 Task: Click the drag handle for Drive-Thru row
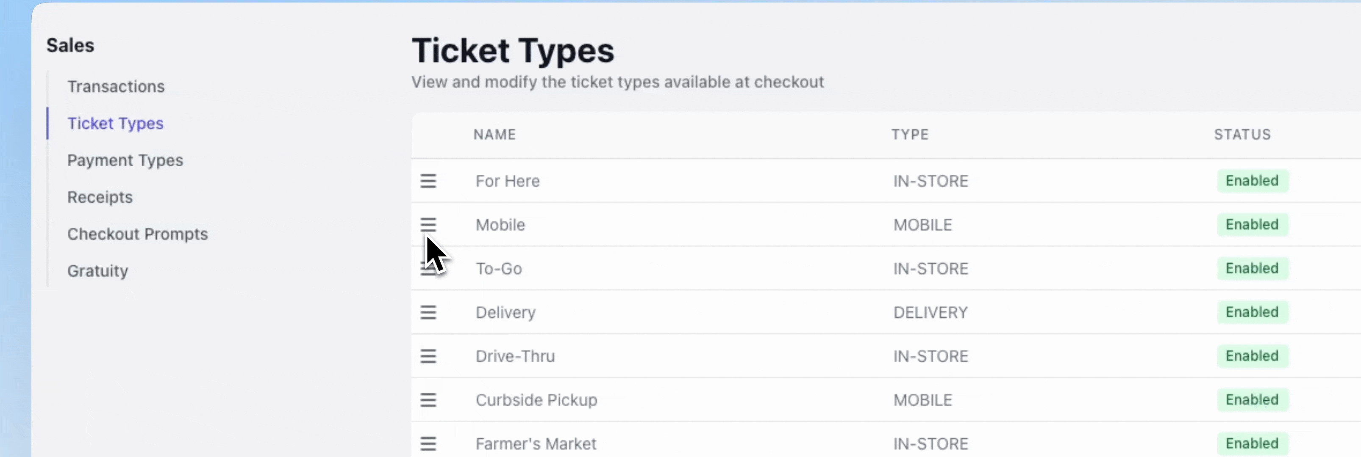click(x=428, y=356)
